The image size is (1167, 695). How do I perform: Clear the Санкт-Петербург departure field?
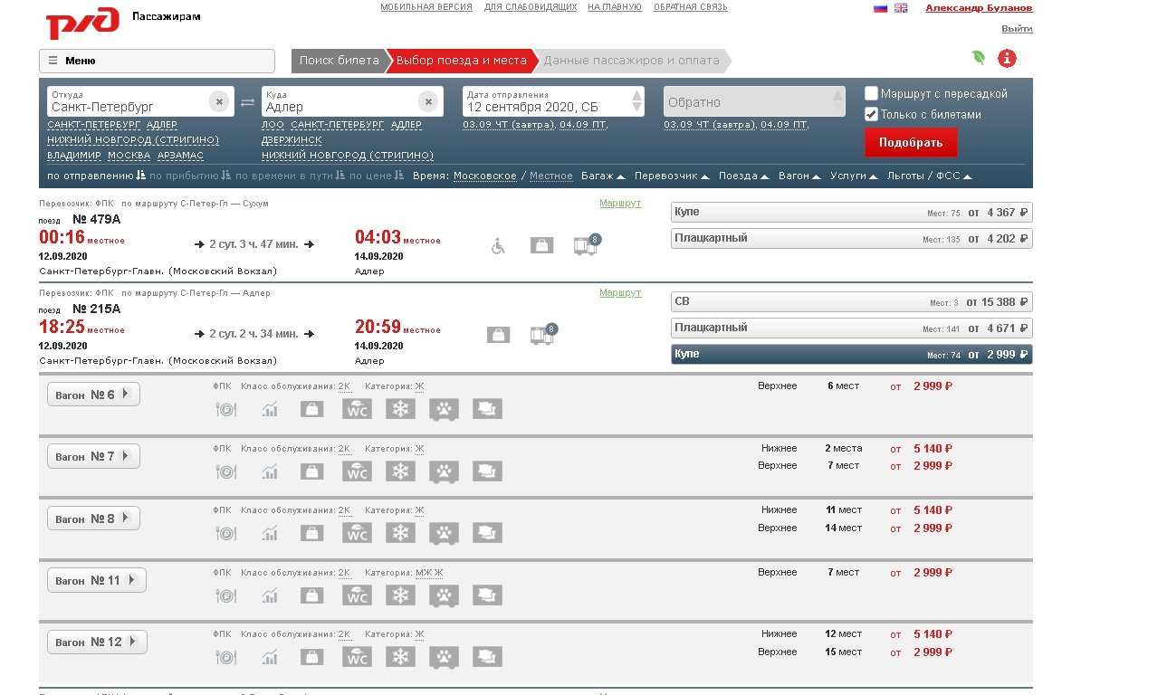coord(218,101)
